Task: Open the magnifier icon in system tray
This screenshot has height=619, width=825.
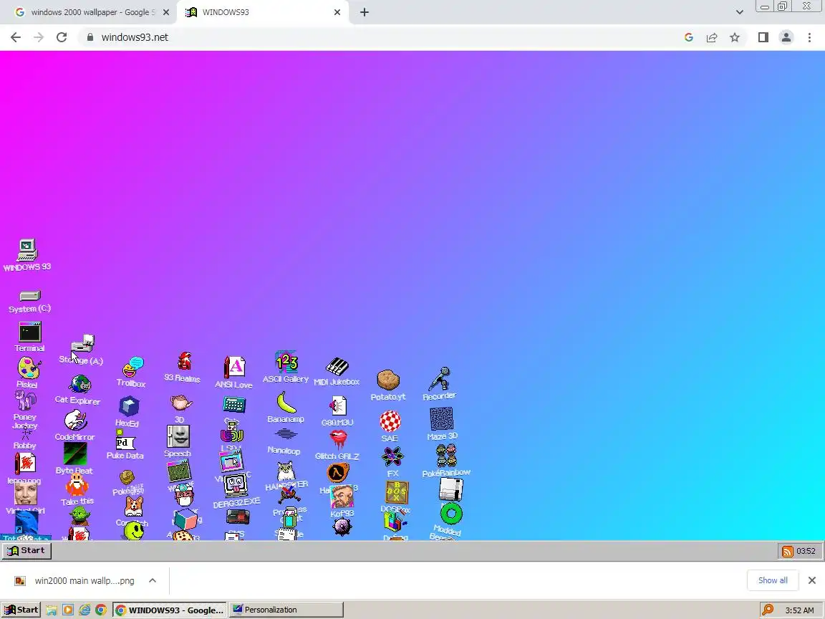Action: coord(768,610)
